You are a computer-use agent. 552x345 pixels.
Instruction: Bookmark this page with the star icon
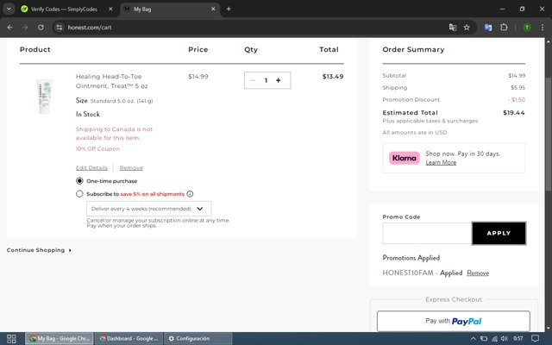click(467, 27)
